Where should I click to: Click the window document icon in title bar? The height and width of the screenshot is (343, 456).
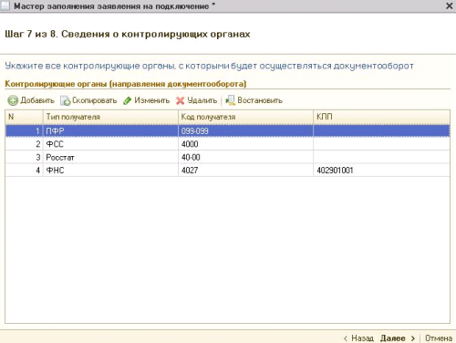[x=5, y=5]
